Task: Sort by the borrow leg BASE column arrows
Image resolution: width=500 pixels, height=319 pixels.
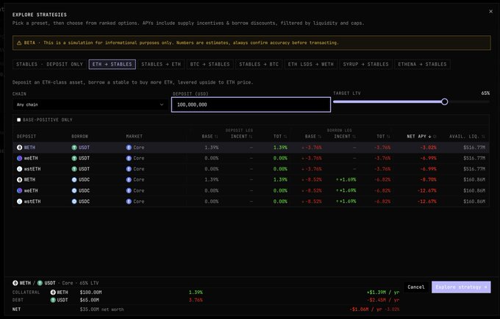Action: (320, 137)
